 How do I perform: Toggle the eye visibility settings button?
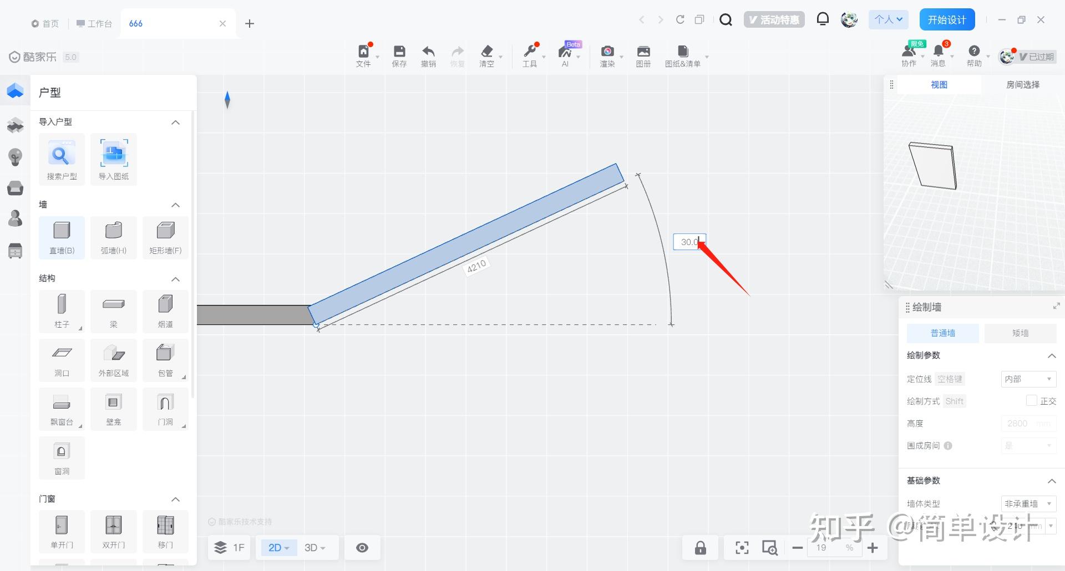coord(362,548)
